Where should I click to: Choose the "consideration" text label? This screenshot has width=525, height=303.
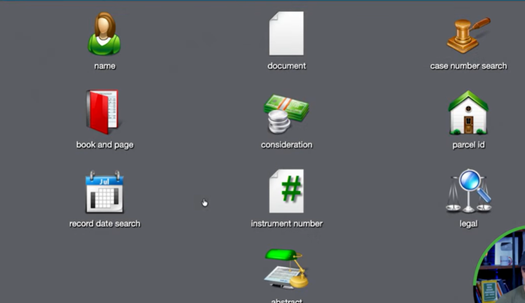pyautogui.click(x=287, y=145)
